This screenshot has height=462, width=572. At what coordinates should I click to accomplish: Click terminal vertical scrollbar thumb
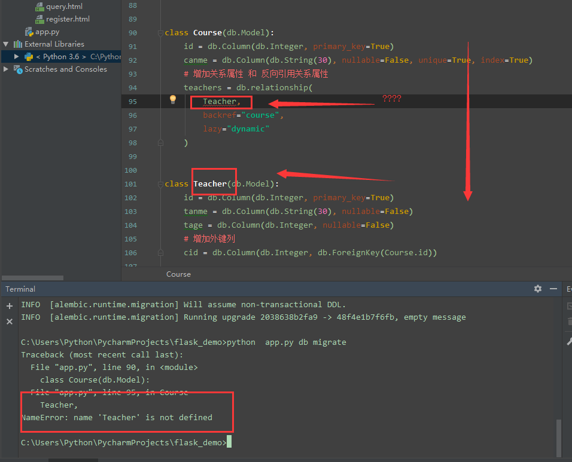559,438
